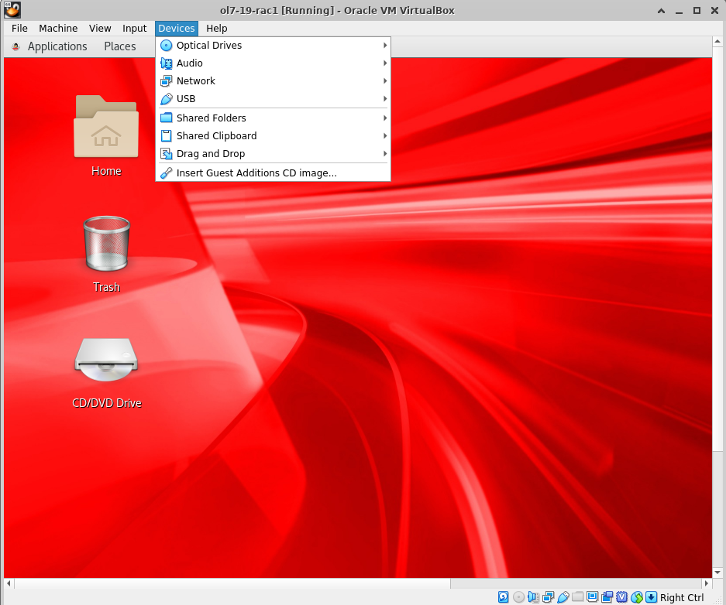Select the Home folder desktop icon
This screenshot has height=605, width=726.
(x=106, y=135)
